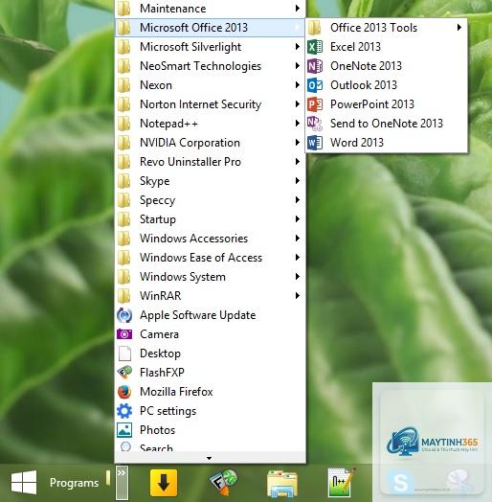Image resolution: width=492 pixels, height=502 pixels.
Task: Click the Send to OneNote 2013 icon
Action: tap(315, 124)
